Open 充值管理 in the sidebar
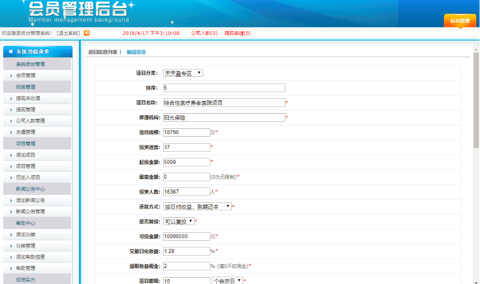Screen dimensions: 480x284 tap(26, 132)
